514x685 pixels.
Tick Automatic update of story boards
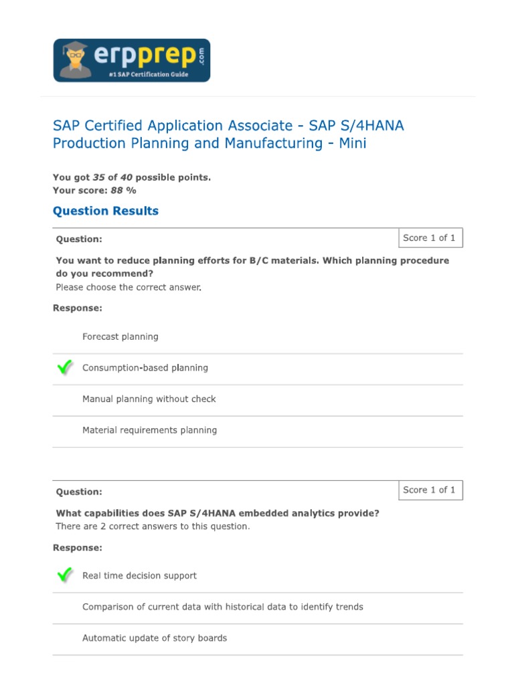(155, 638)
